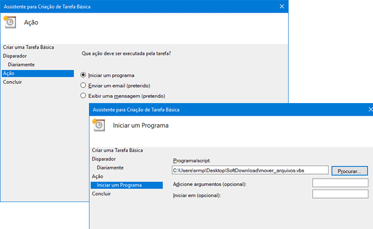373x229 pixels.
Task: Open 'Criar uma Tarefa Básica' step in the back dialog
Action: click(28, 47)
